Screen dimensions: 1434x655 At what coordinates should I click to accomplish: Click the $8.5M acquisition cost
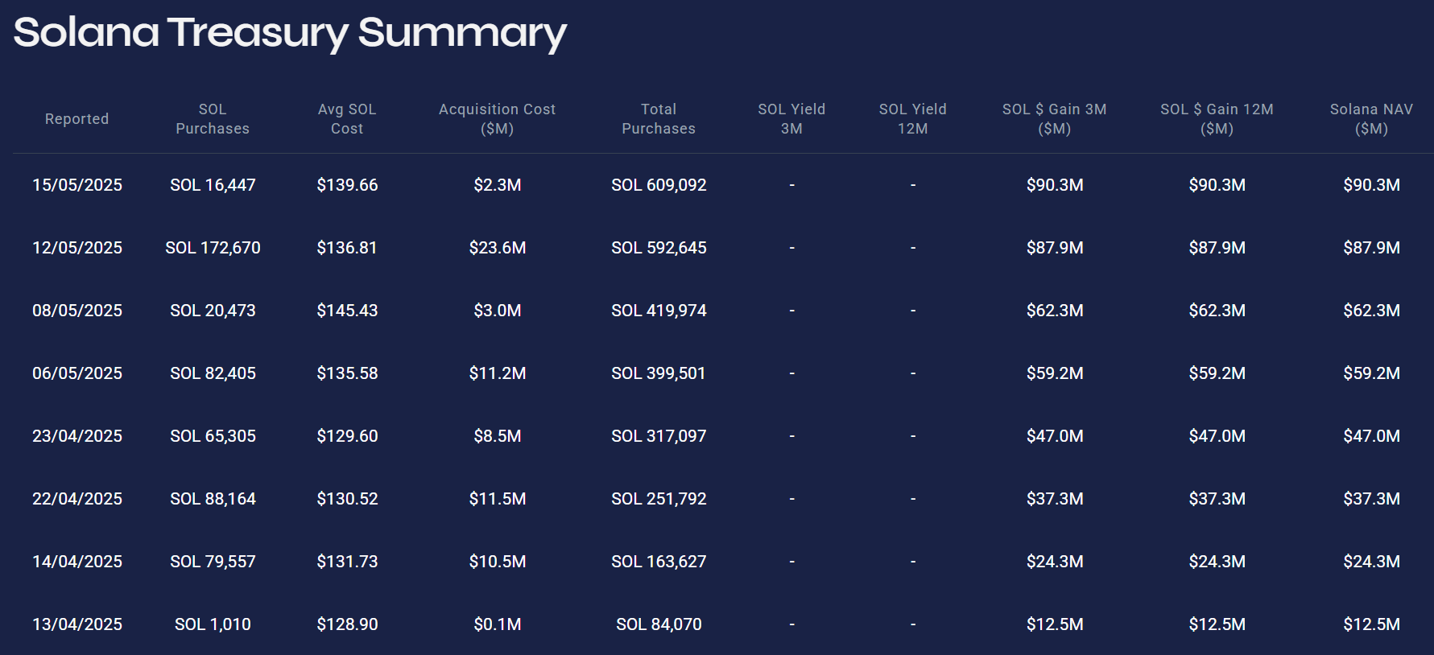(x=498, y=436)
